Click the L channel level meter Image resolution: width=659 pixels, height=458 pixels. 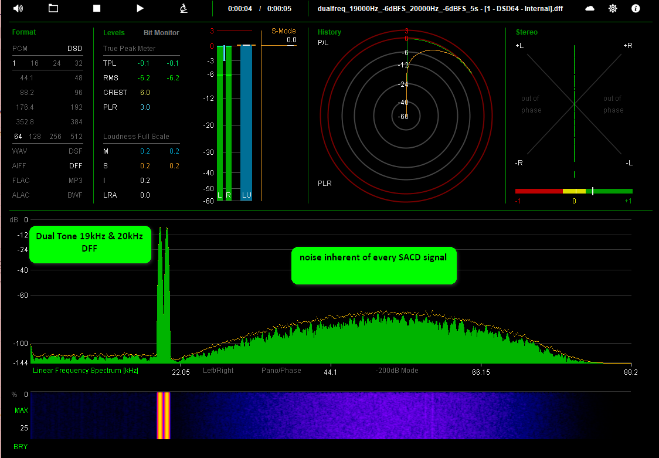[220, 123]
